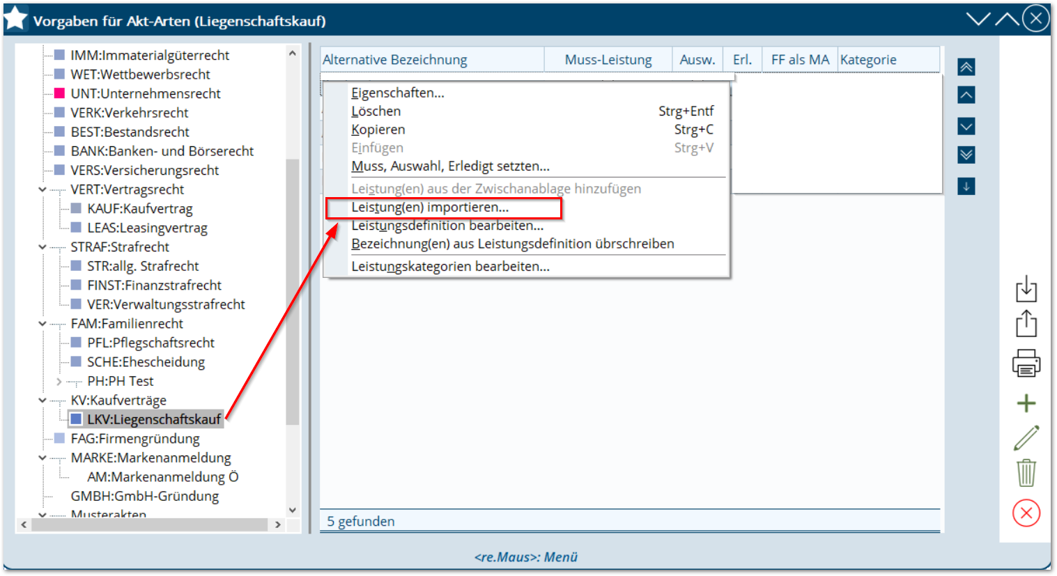
Task: Collapse the VERT:Vertragsrecht tree node
Action: (43, 189)
